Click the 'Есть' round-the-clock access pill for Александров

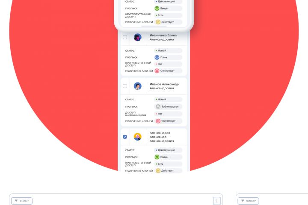coord(168,164)
